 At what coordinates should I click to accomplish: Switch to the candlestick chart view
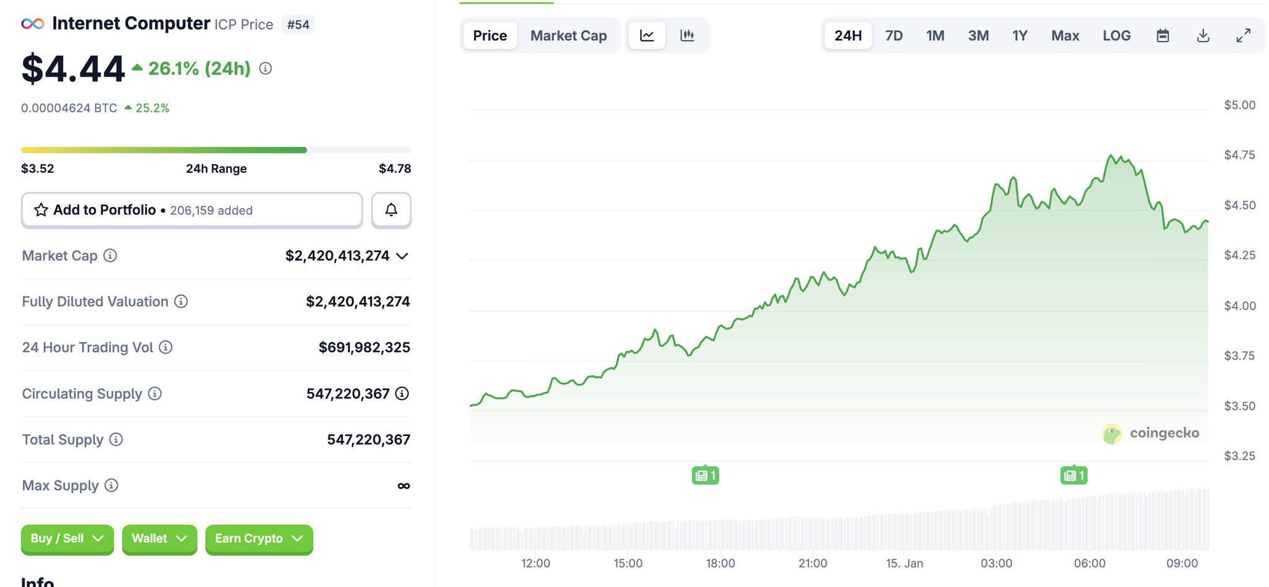coord(687,36)
